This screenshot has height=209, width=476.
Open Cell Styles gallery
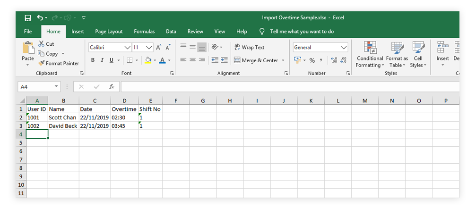point(418,55)
